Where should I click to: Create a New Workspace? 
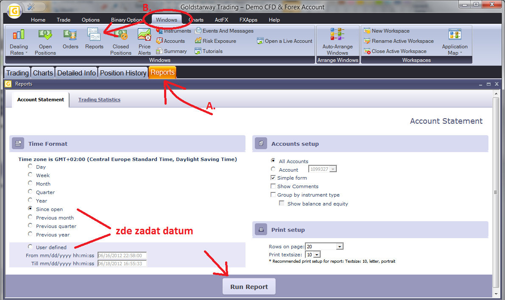click(x=387, y=31)
